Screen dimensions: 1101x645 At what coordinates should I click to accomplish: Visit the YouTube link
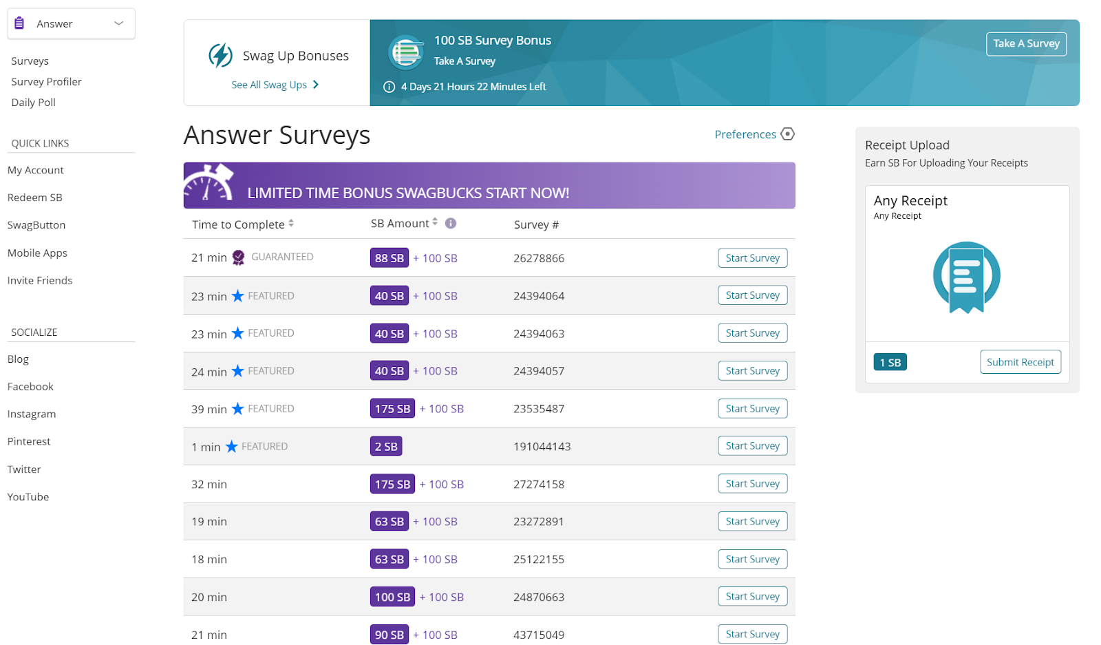28,497
